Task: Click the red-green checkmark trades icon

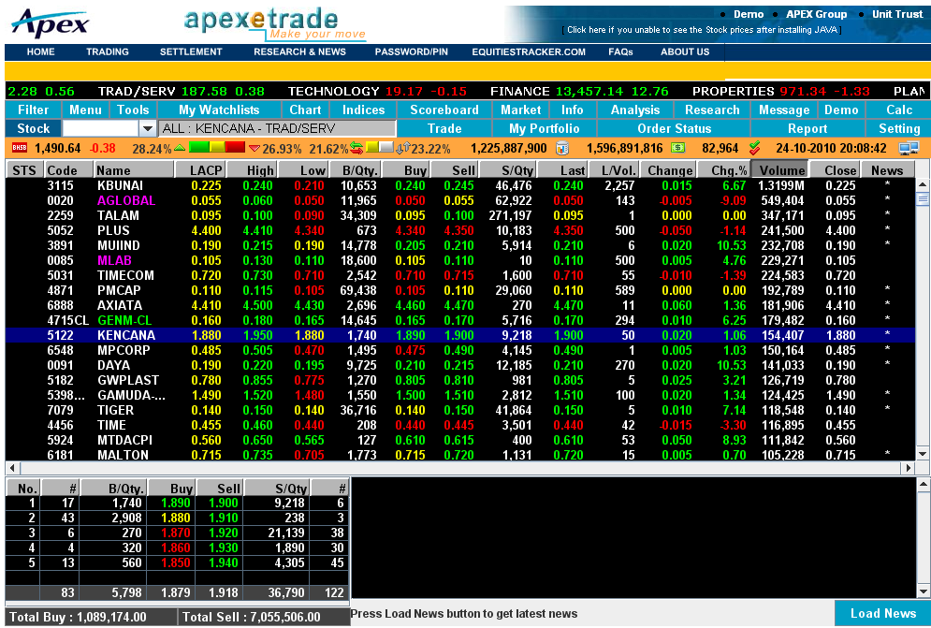Action: pyautogui.click(x=754, y=148)
